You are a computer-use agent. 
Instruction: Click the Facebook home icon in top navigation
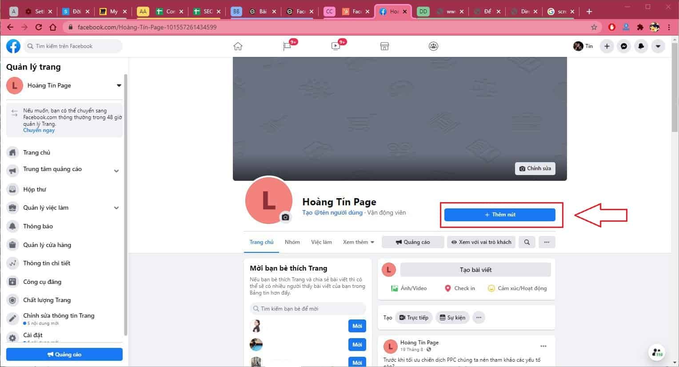pos(238,46)
